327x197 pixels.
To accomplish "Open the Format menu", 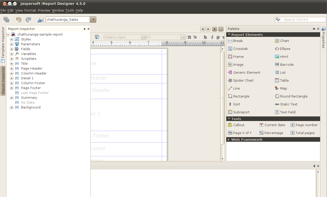I will (30, 10).
